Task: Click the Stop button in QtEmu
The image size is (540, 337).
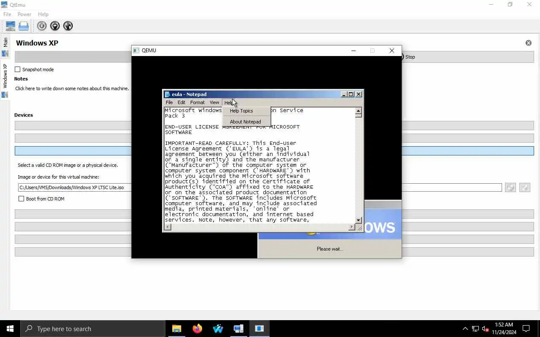Action: (408, 57)
